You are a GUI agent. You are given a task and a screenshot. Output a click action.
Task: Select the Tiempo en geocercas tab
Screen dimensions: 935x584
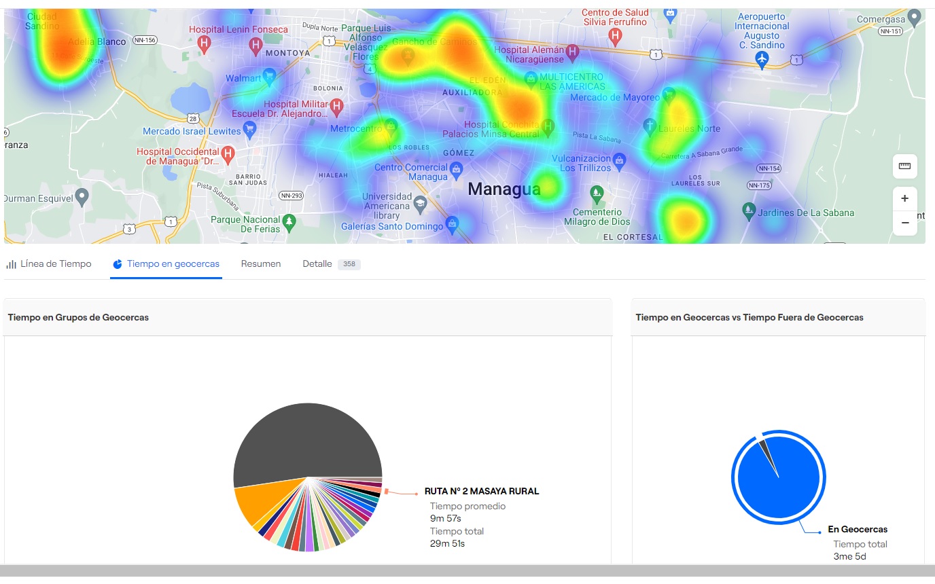166,264
